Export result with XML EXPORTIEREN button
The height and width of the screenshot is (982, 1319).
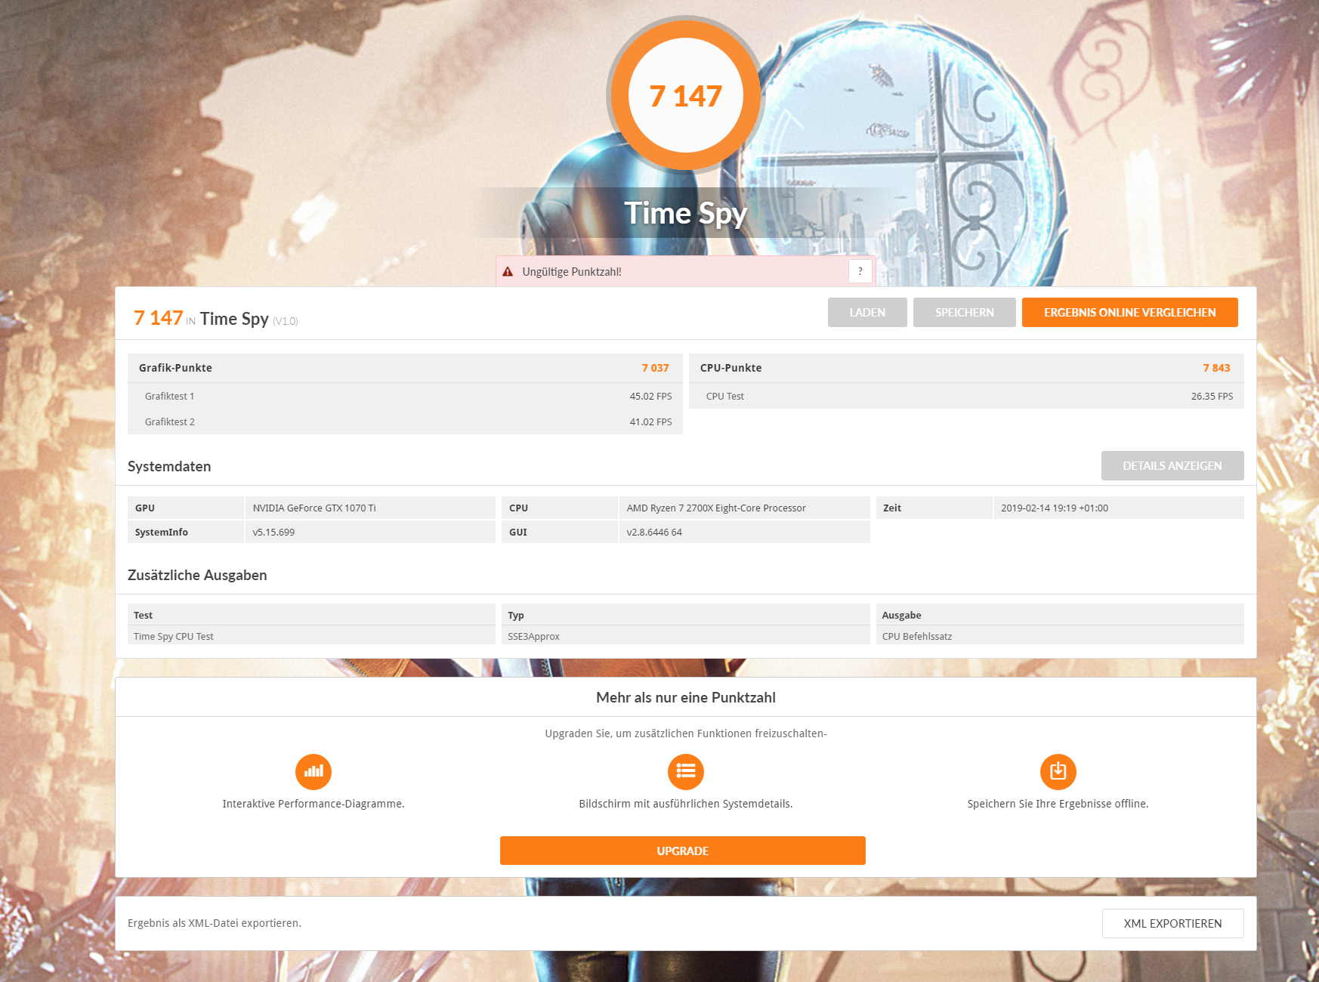[x=1172, y=923]
